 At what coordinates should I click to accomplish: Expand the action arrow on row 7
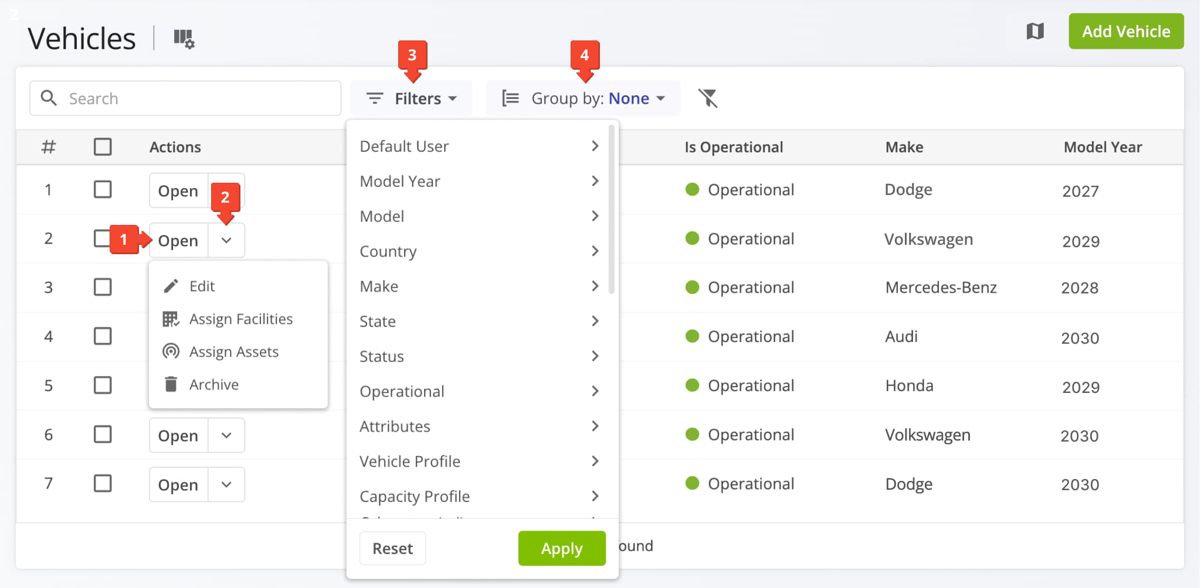(x=226, y=484)
